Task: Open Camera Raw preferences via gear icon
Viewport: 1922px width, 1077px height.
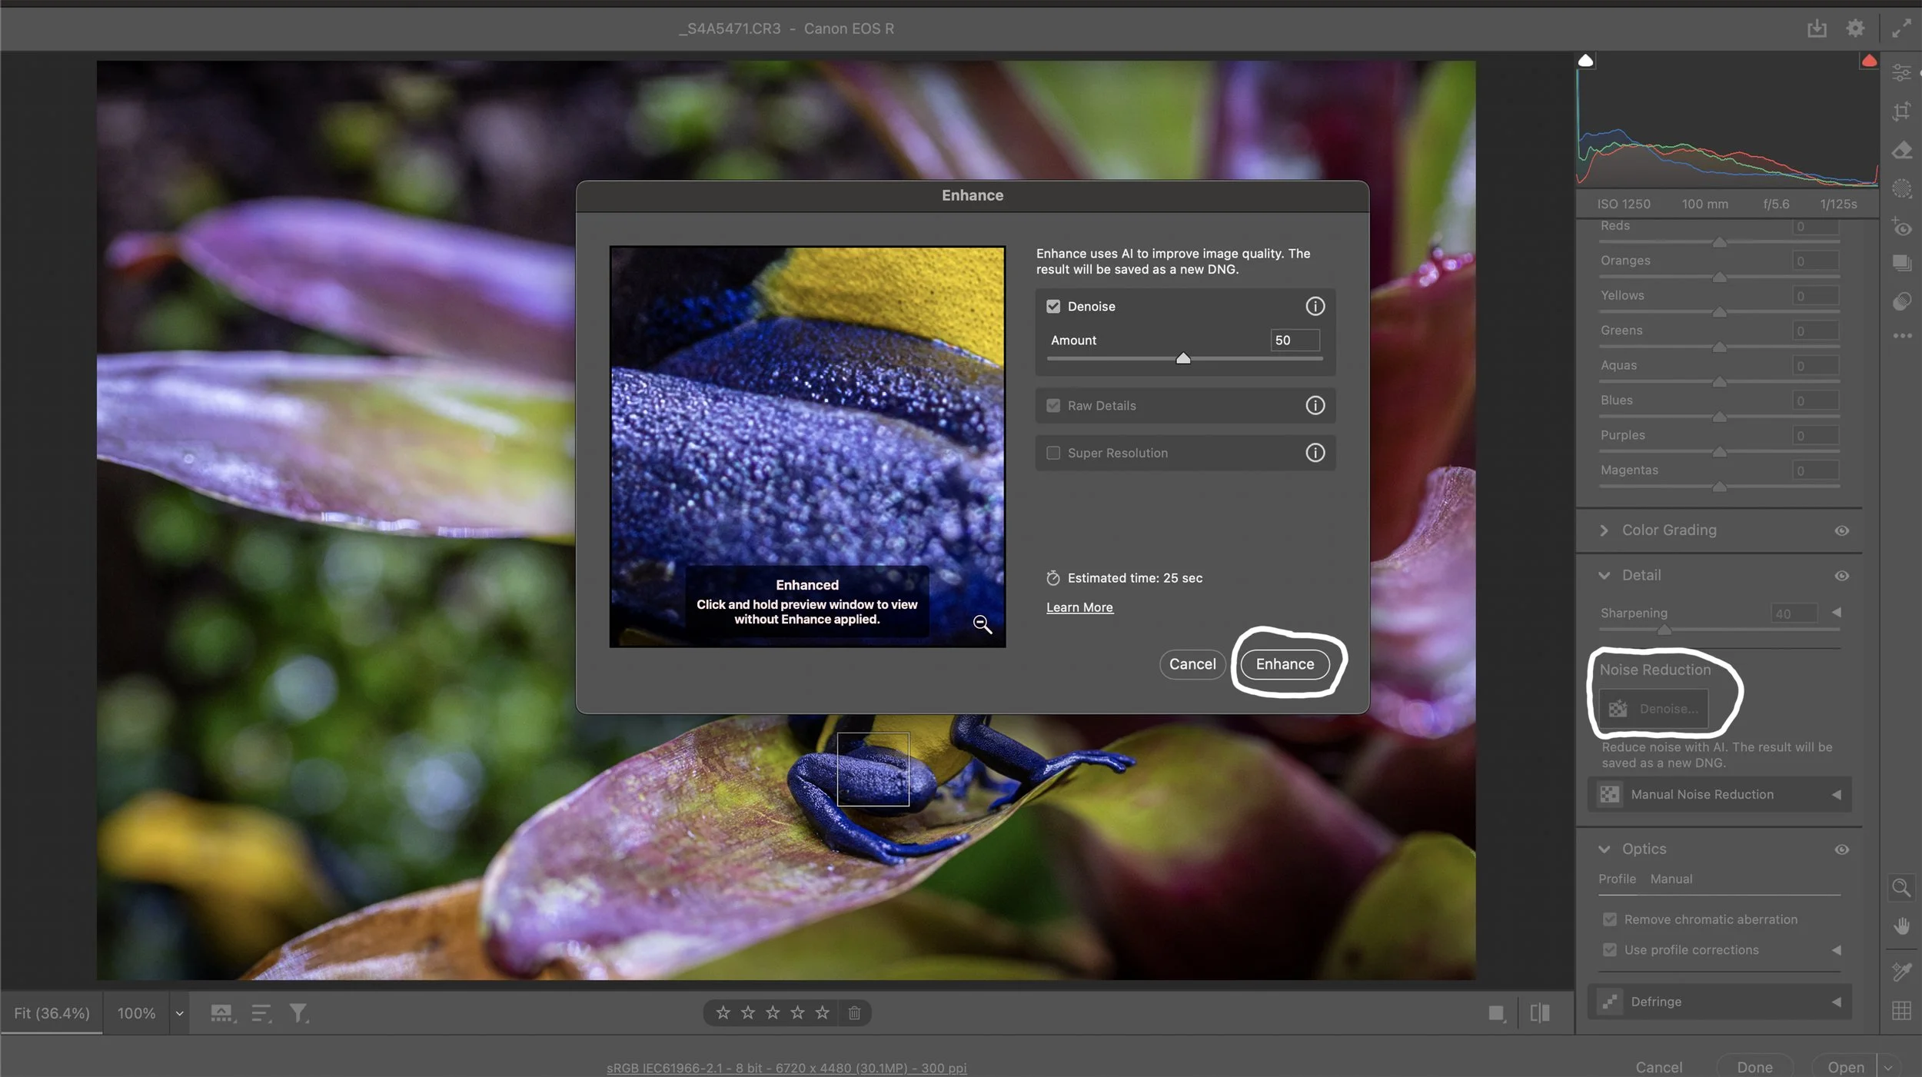Action: tap(1856, 28)
